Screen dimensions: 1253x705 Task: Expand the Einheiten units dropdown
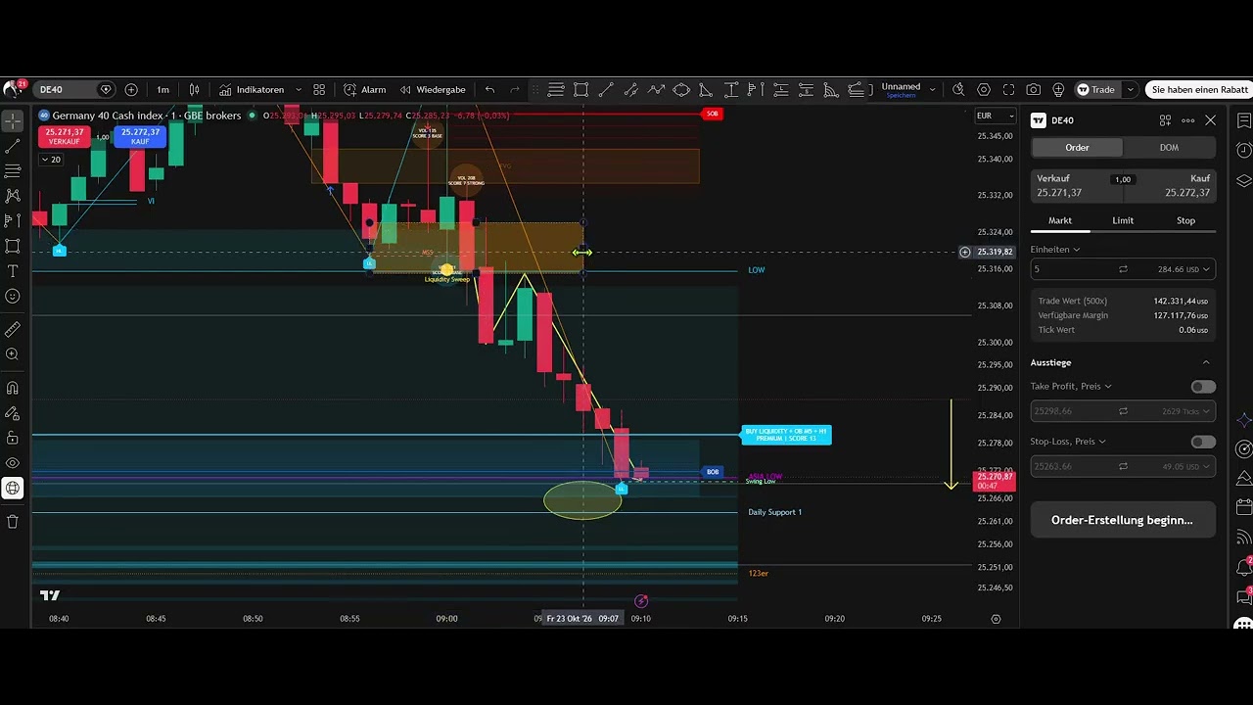point(1055,249)
